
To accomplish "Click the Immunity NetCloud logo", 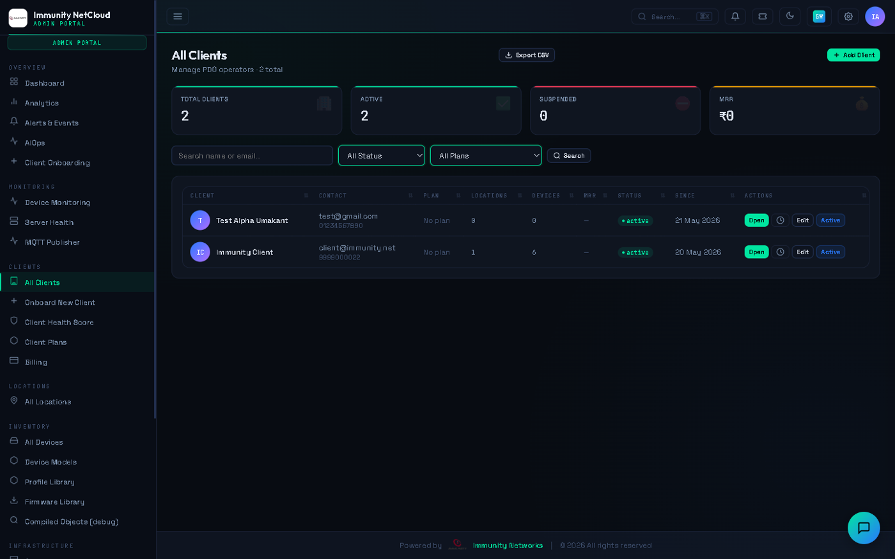I will pos(18,18).
